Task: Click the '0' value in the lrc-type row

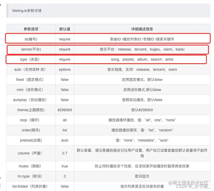Action: pyautogui.click(x=65, y=176)
